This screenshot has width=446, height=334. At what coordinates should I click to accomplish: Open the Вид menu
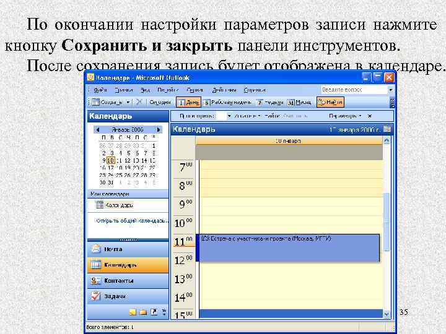pos(145,90)
